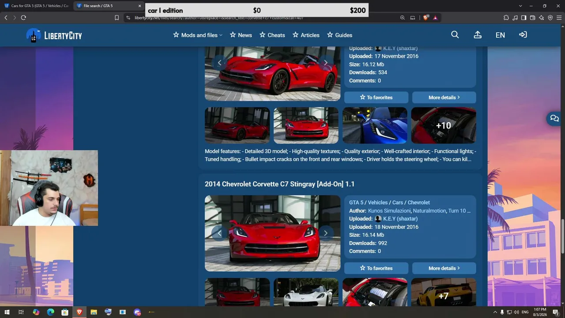Open the browser tab search dropdown
Screen dimensions: 565x318
(520, 6)
